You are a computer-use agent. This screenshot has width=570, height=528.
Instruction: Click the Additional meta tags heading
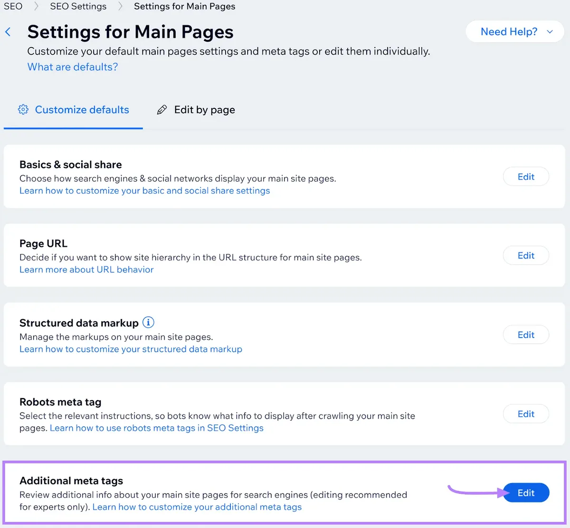tap(71, 480)
